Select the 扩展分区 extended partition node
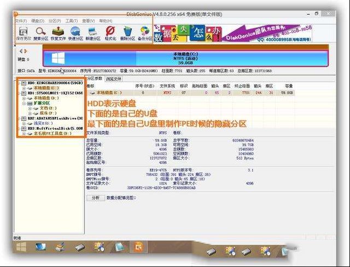 (42, 103)
